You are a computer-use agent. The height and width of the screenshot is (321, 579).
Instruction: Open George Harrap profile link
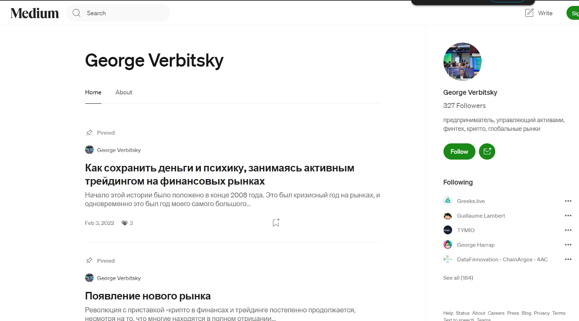tap(476, 245)
